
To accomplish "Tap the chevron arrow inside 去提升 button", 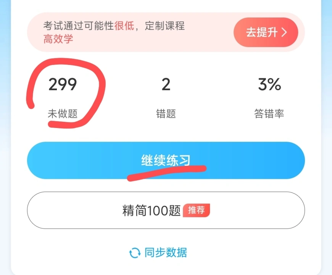I will (x=284, y=32).
